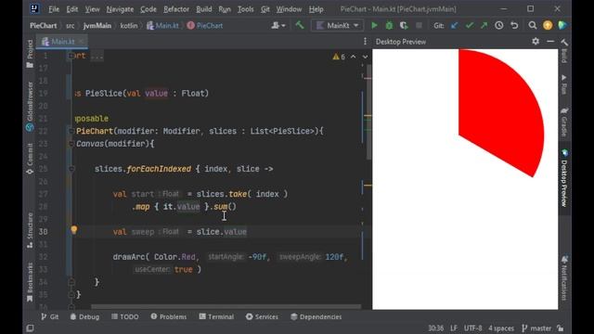
Task: Click the Debug bug icon in toolbar
Action: point(389,25)
